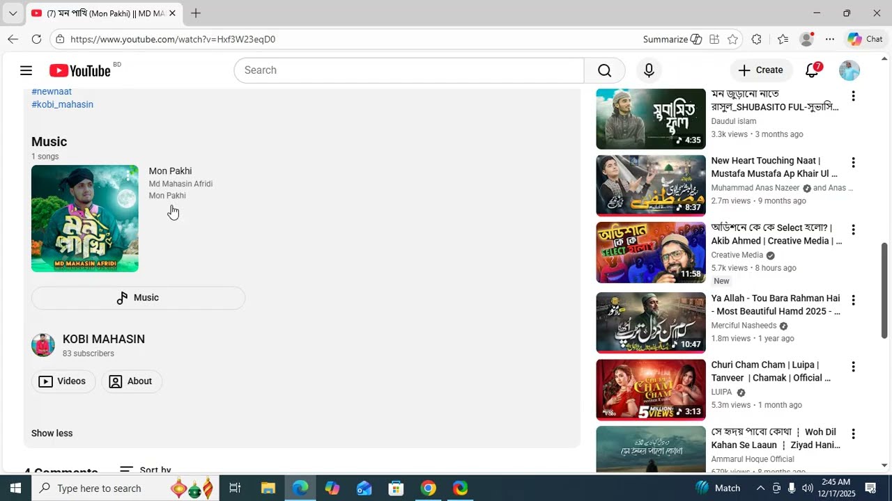Screen dimensions: 892x501
Task: Open Ya Allah Tou Bara Rahman thumbnail
Action: tap(651, 323)
